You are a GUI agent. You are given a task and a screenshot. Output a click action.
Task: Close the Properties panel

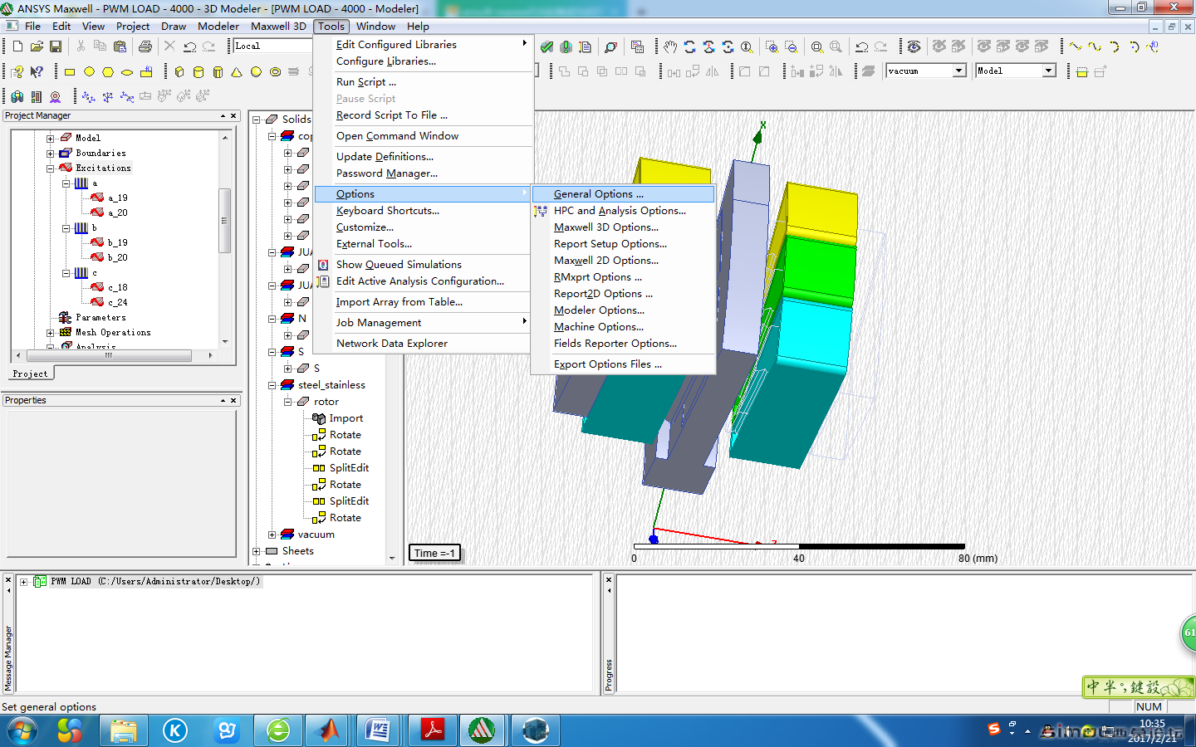[x=233, y=401]
